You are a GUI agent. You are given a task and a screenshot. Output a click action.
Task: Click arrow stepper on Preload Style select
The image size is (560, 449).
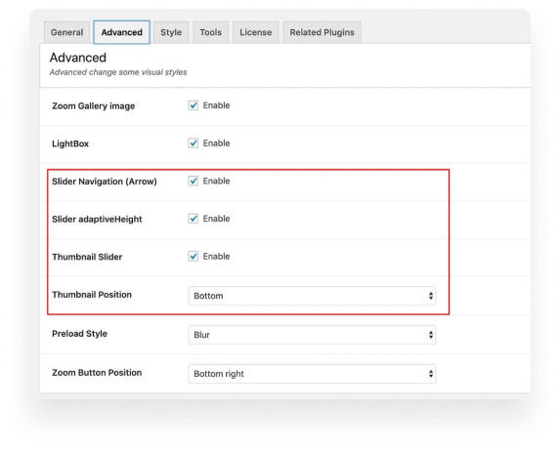pyautogui.click(x=431, y=335)
